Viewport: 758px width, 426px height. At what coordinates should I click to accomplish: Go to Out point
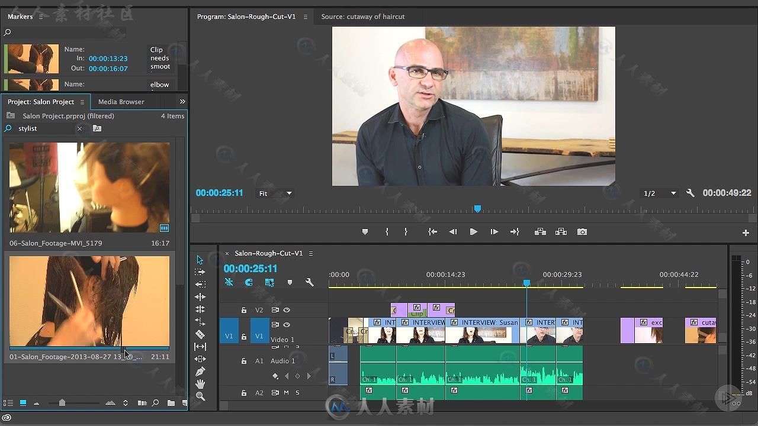coord(515,232)
